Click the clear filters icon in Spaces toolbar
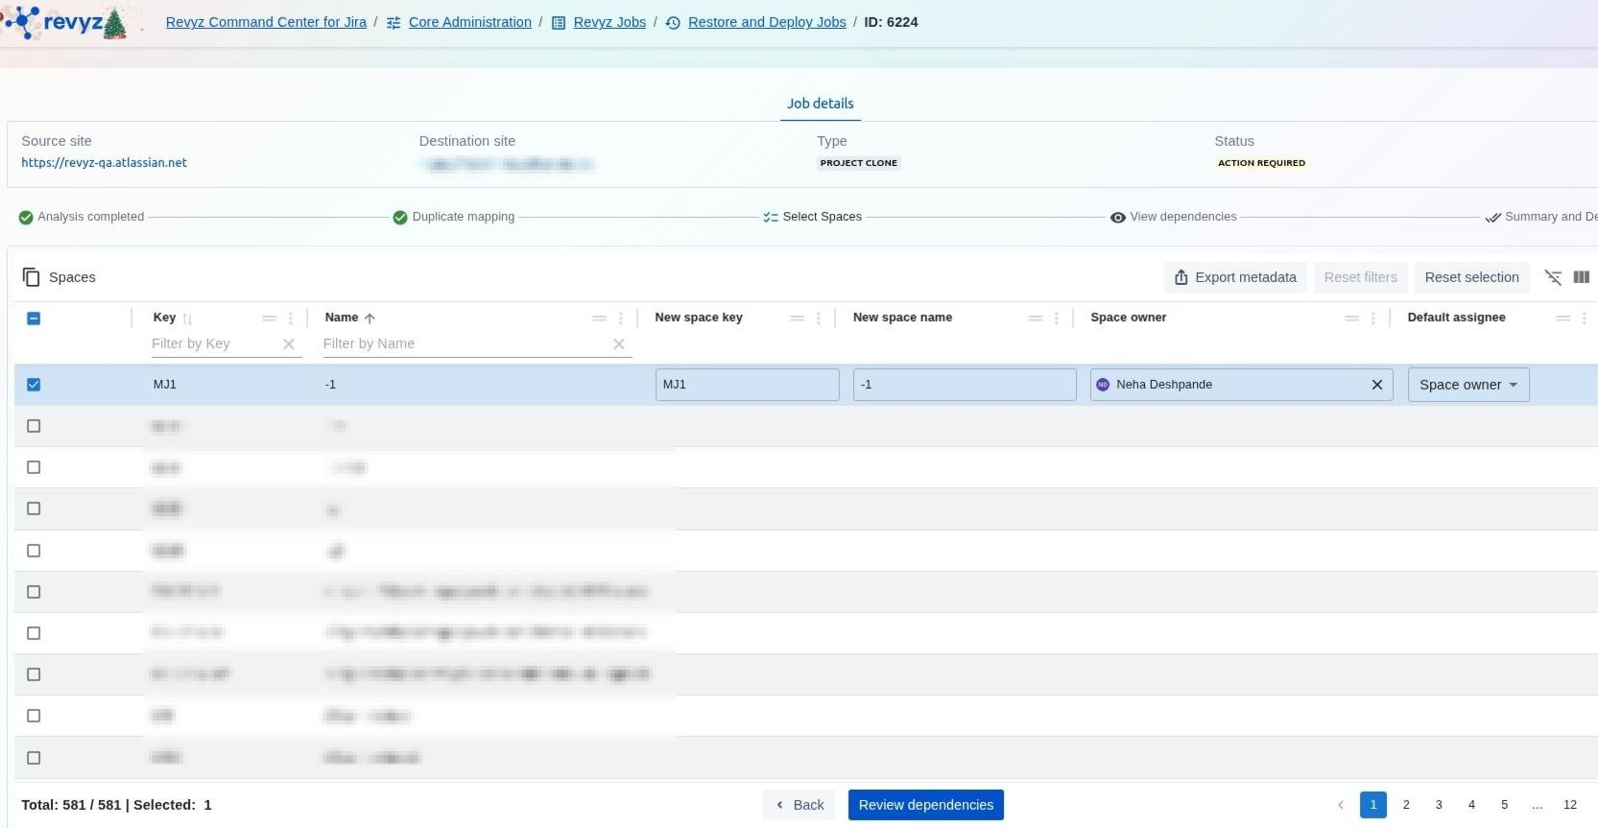The width and height of the screenshot is (1598, 828). click(1552, 277)
